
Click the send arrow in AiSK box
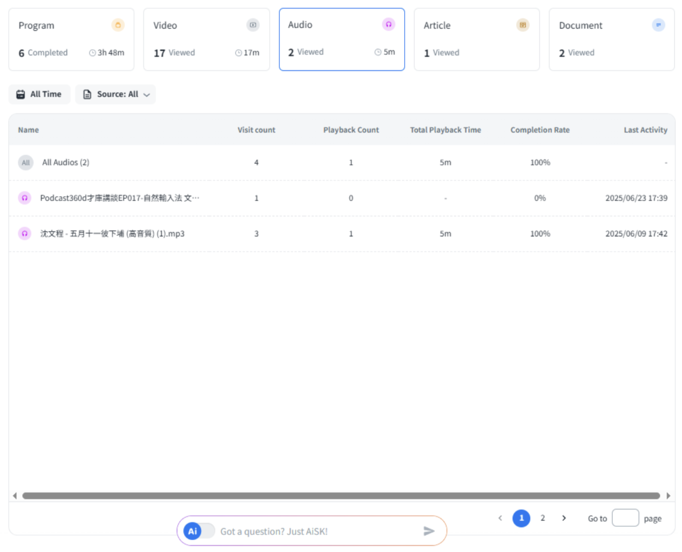pos(429,531)
